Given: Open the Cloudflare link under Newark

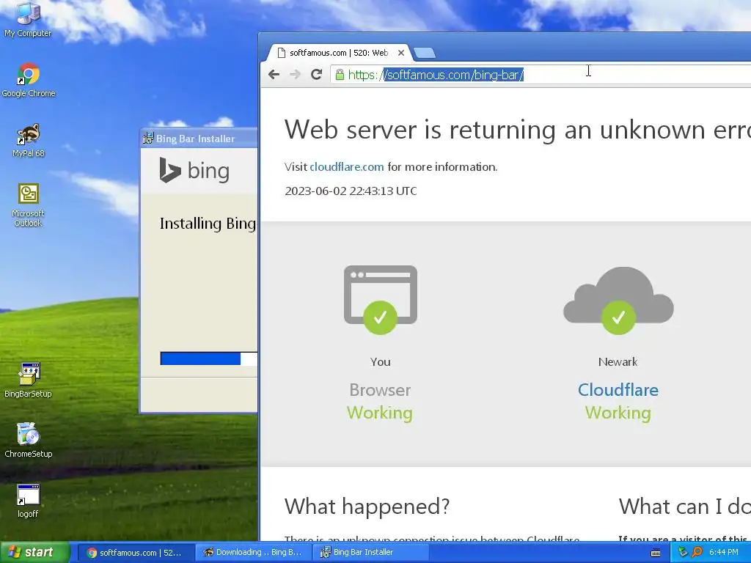Looking at the screenshot, I should coord(618,390).
